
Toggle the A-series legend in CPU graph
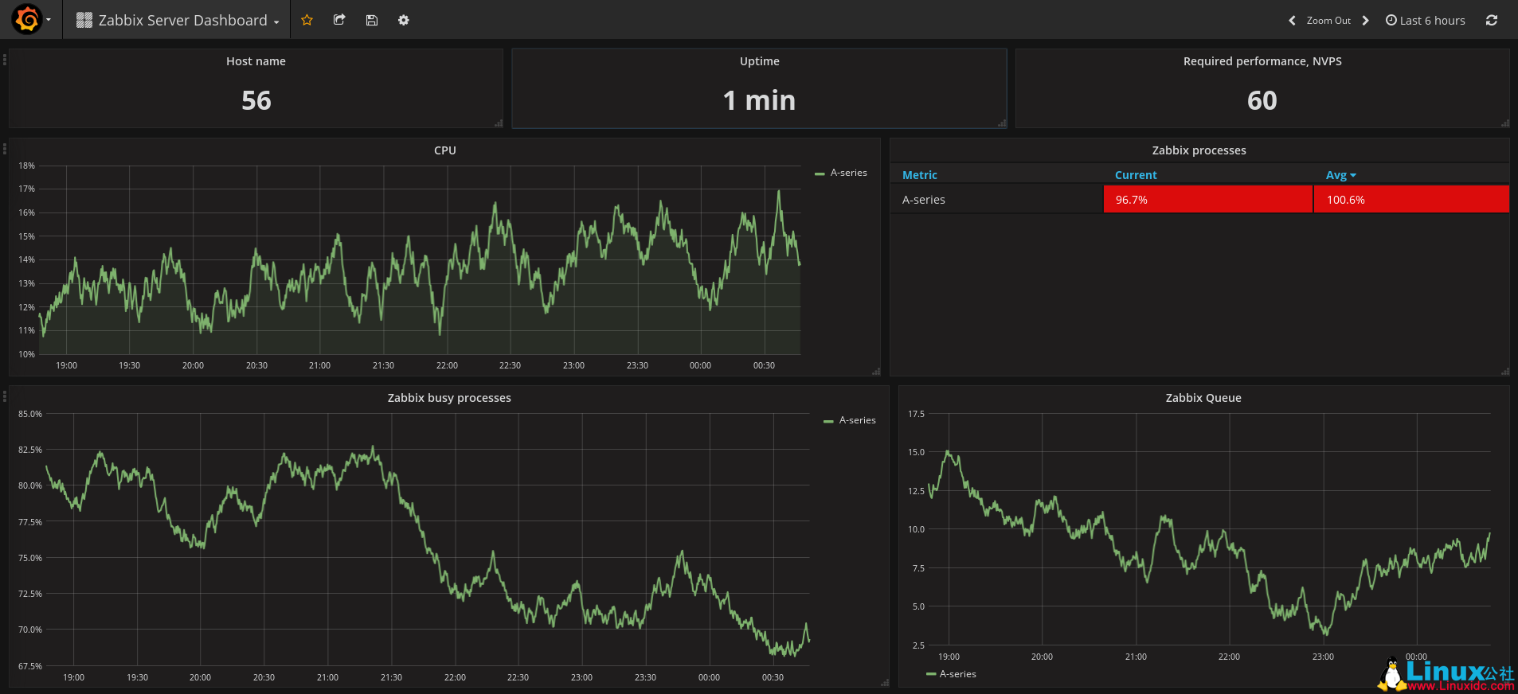(x=849, y=173)
